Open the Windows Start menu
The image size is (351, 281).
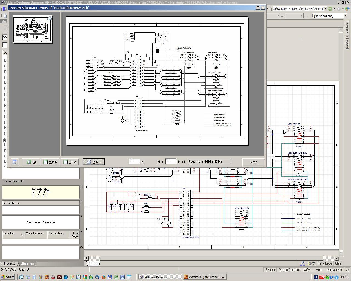coord(8,277)
